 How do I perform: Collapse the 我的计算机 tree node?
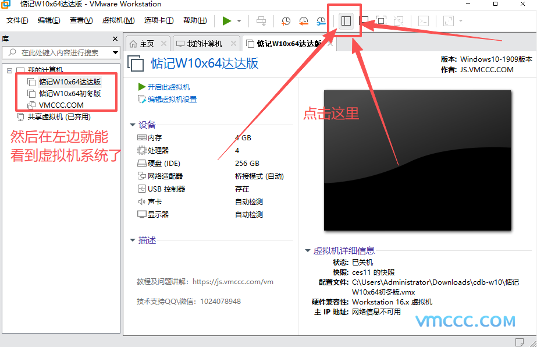point(10,70)
